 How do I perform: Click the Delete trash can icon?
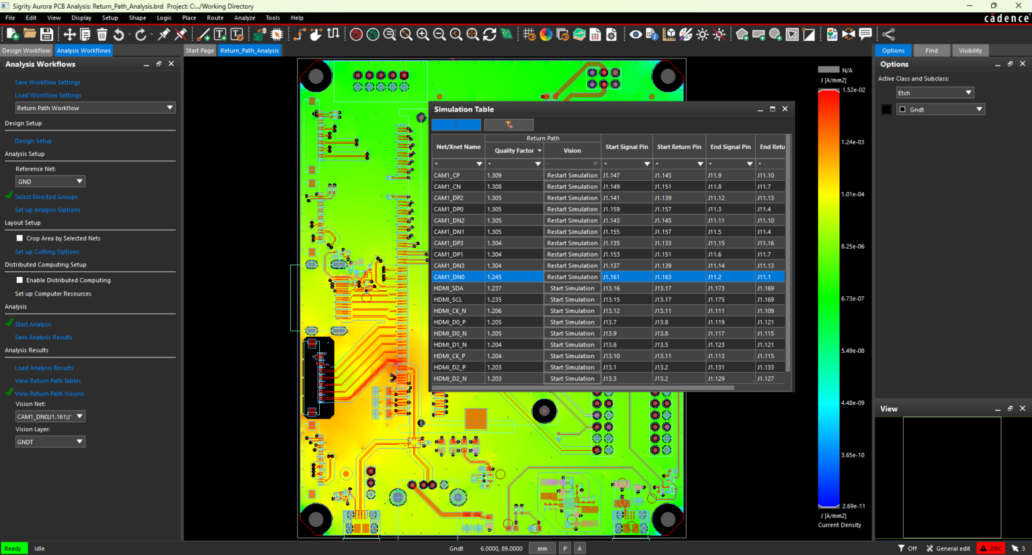tap(102, 34)
